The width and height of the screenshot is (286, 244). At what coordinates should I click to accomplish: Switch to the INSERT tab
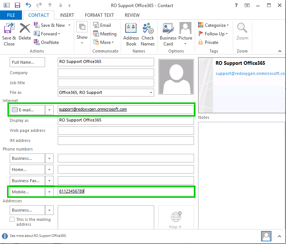coord(67,15)
